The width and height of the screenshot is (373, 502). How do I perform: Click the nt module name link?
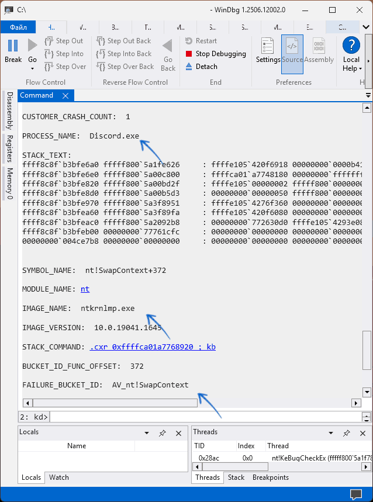85,289
